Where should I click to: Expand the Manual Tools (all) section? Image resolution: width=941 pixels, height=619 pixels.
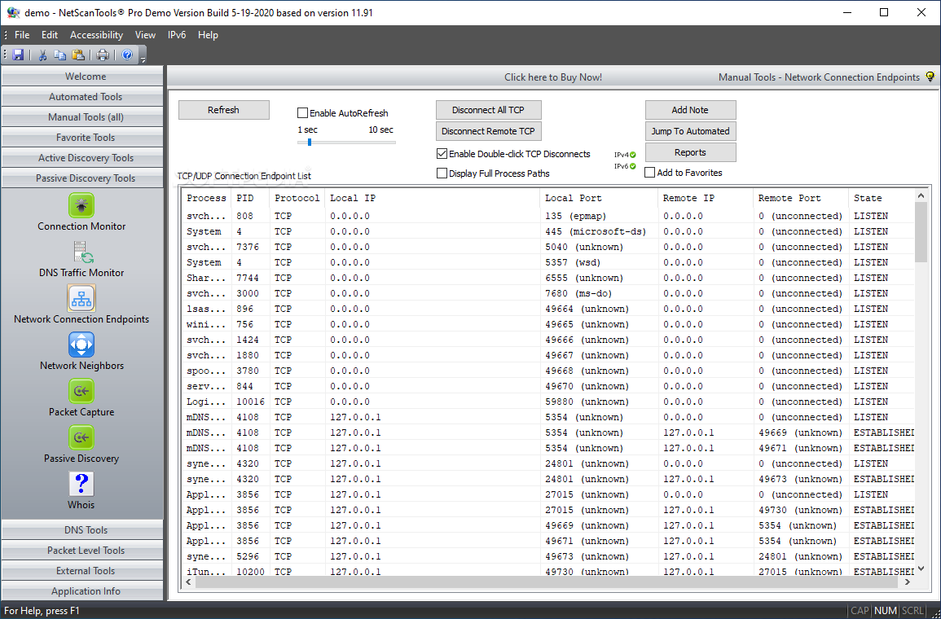pyautogui.click(x=82, y=117)
